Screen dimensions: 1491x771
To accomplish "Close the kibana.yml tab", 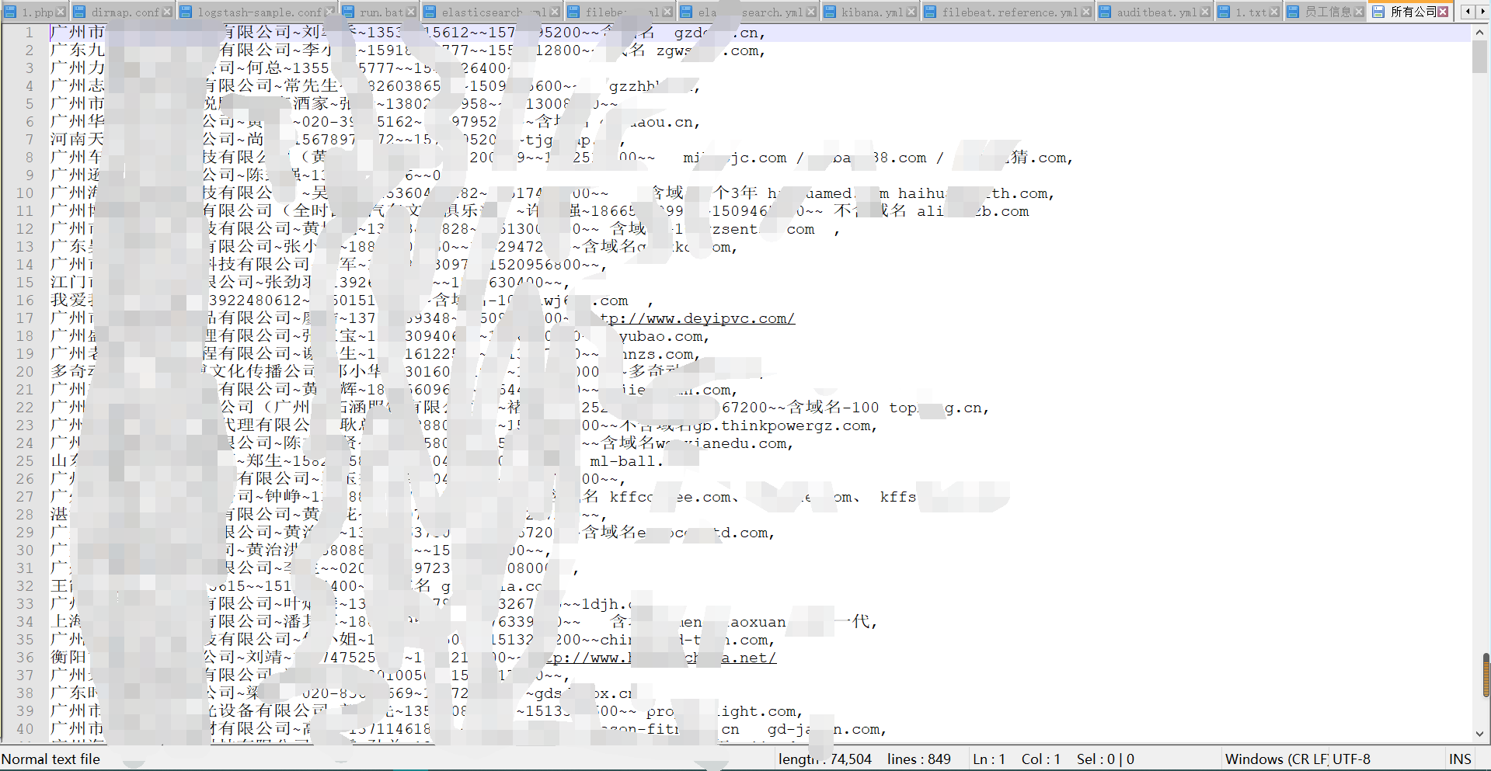I will [x=911, y=12].
